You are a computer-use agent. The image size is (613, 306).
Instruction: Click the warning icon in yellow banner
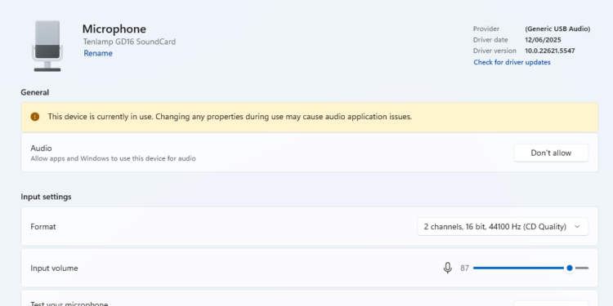(35, 117)
